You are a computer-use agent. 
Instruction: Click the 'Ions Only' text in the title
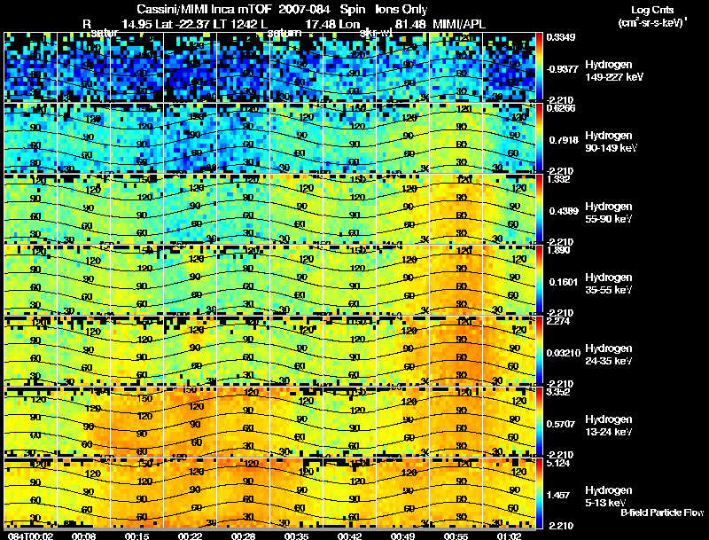point(401,10)
